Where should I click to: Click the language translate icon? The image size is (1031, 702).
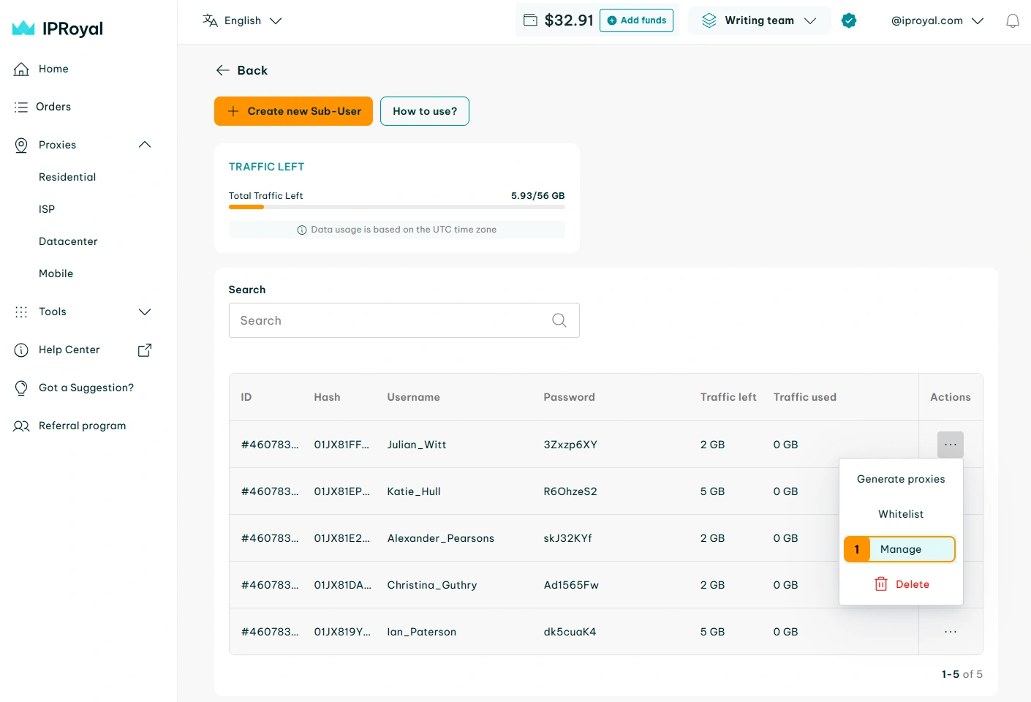pyautogui.click(x=211, y=20)
